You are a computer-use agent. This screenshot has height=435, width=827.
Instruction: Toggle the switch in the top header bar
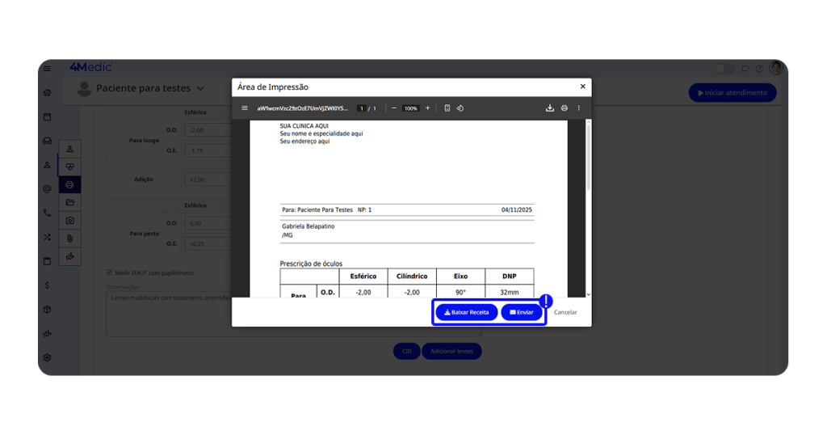tap(725, 69)
